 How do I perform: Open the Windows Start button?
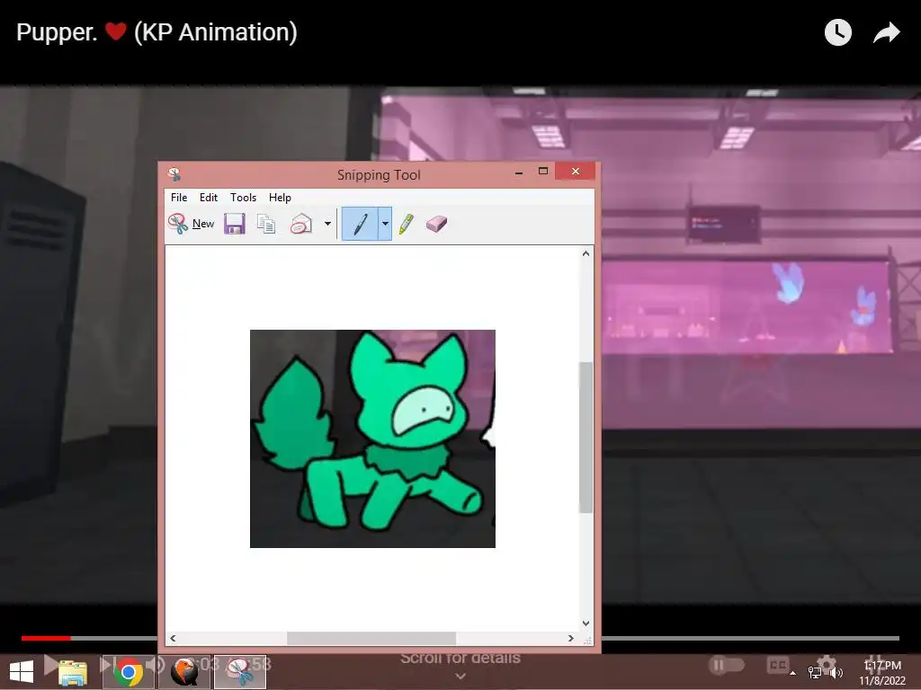[x=22, y=672]
